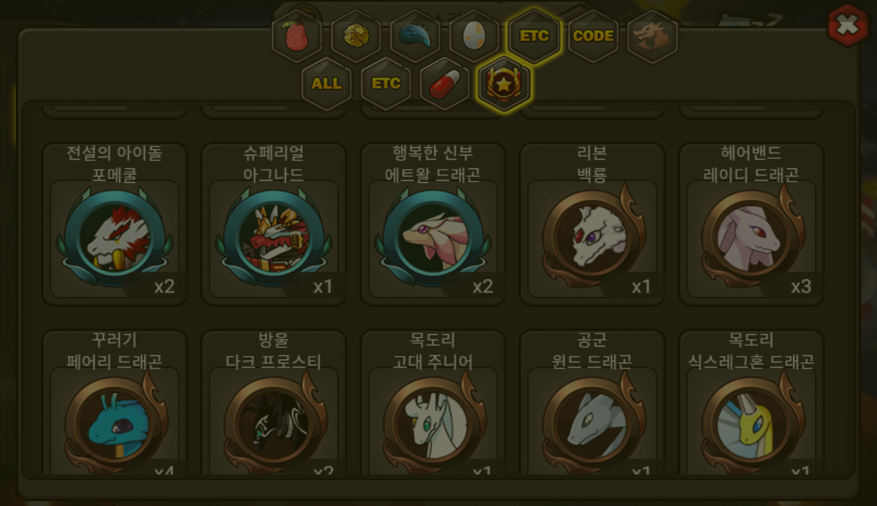Viewport: 877px width, 506px height.
Task: Pick the 방울 다크 프로스티 badge
Action: tap(273, 404)
